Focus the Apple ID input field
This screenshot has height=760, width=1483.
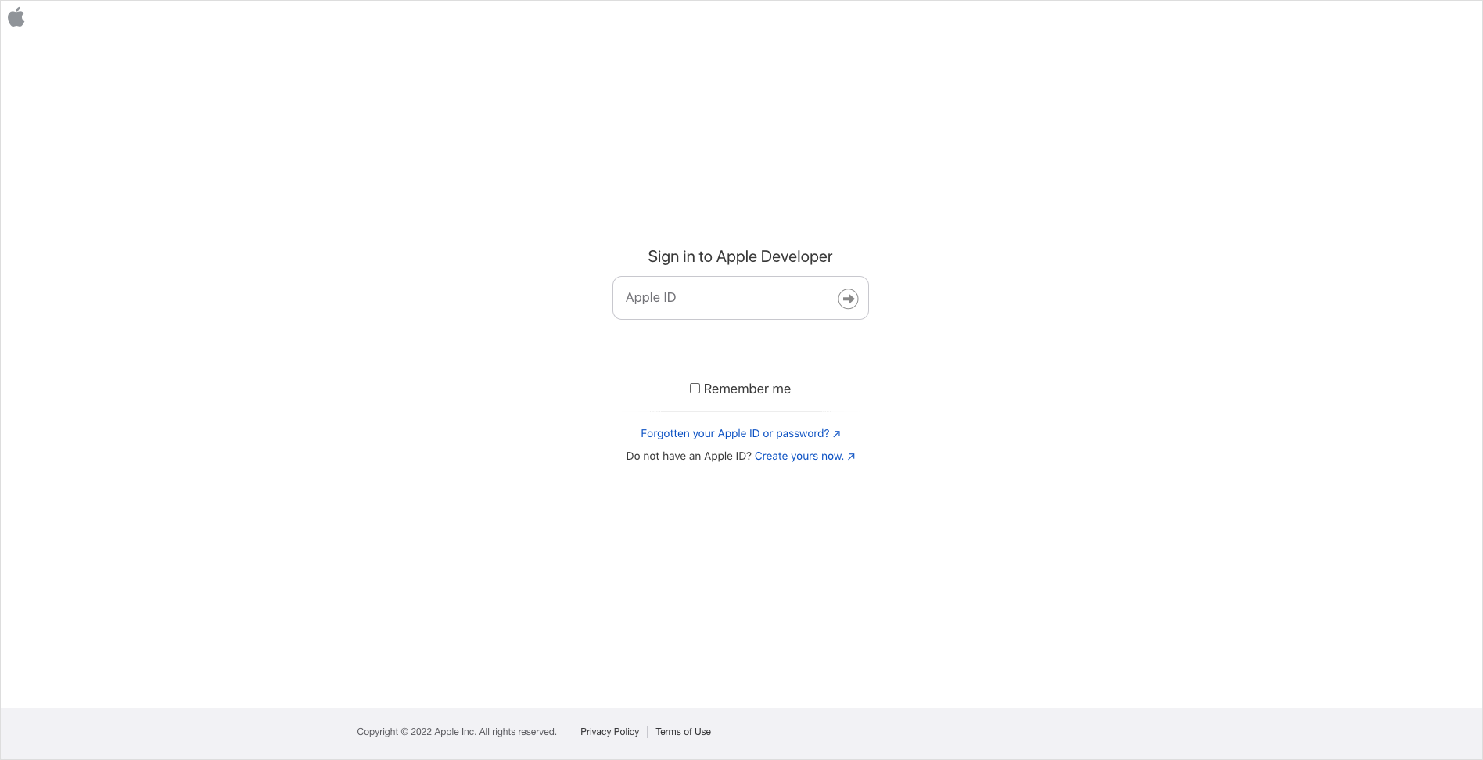point(724,298)
